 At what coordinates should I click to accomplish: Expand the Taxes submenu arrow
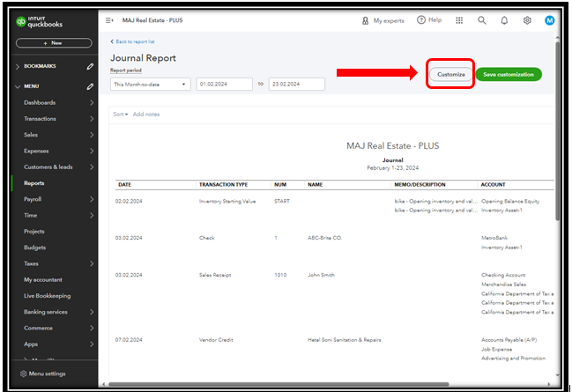click(x=92, y=263)
